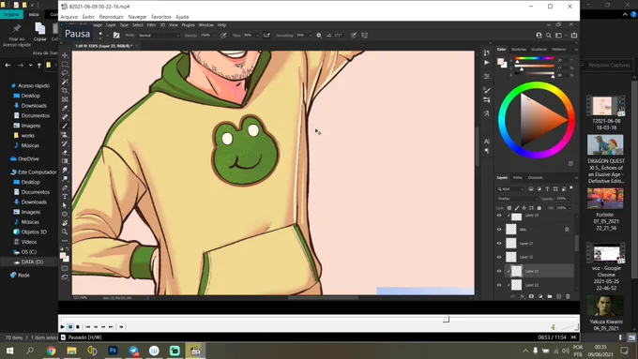Hide the 'olos' layer eye
The height and width of the screenshot is (359, 638).
[499, 230]
